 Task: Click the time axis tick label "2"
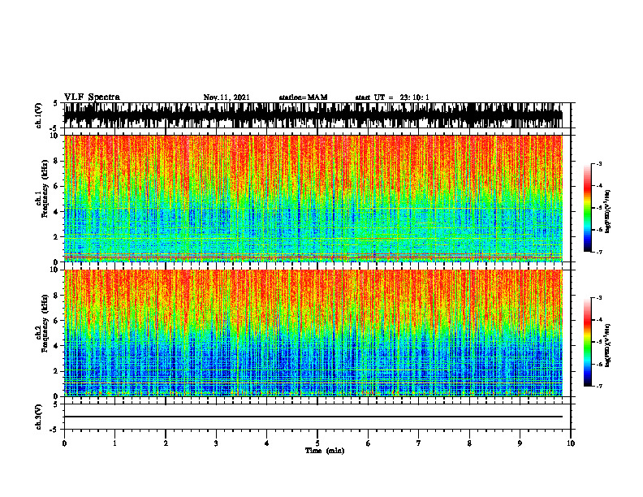166,443
